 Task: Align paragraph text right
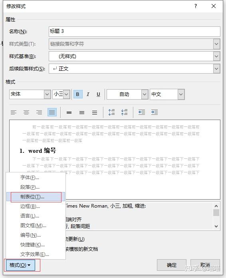(x=39, y=112)
